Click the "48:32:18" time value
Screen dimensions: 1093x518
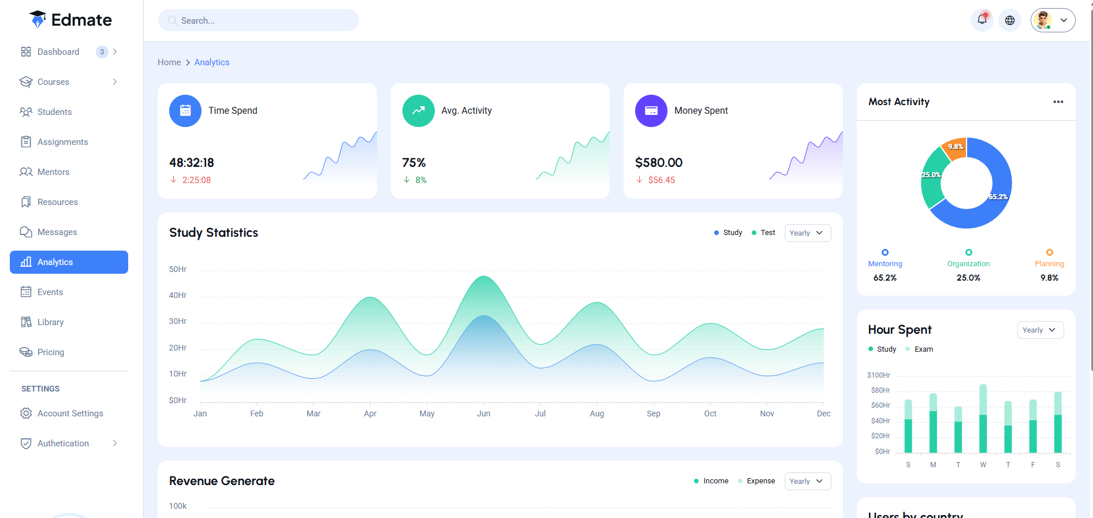tap(192, 163)
